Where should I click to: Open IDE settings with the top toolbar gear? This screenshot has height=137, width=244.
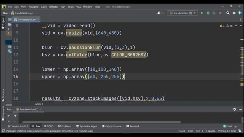[234, 13]
